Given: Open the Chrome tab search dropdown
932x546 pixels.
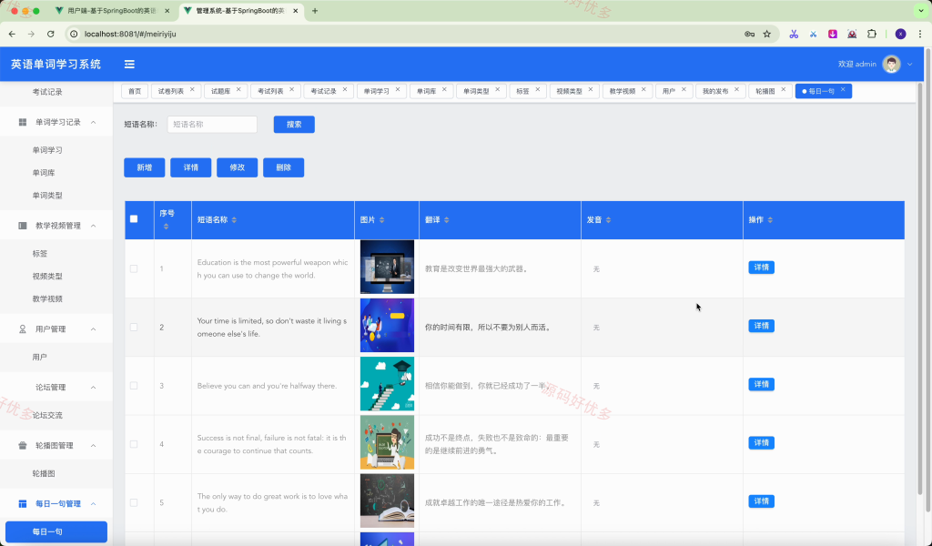Looking at the screenshot, I should pyautogui.click(x=921, y=11).
